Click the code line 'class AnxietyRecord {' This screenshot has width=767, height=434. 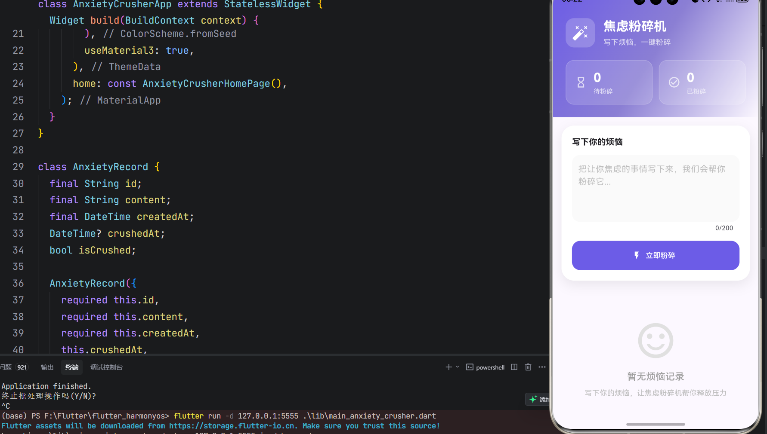pos(99,167)
